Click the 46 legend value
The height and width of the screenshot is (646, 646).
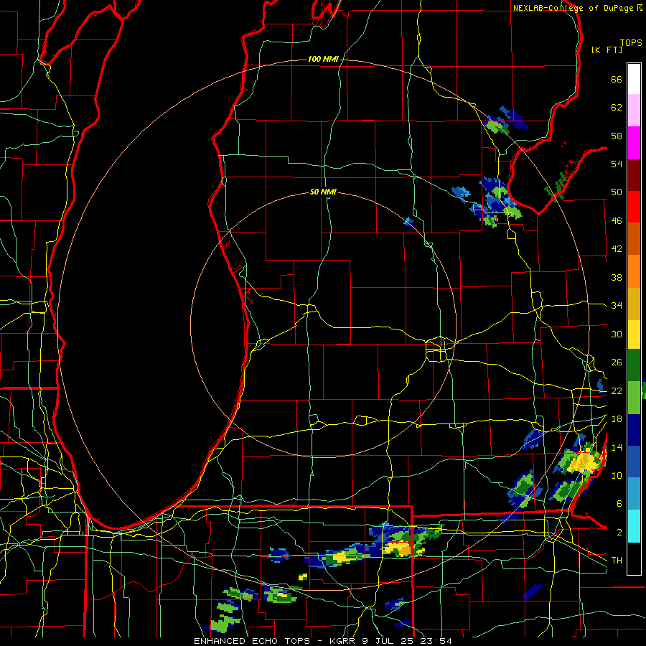(617, 221)
